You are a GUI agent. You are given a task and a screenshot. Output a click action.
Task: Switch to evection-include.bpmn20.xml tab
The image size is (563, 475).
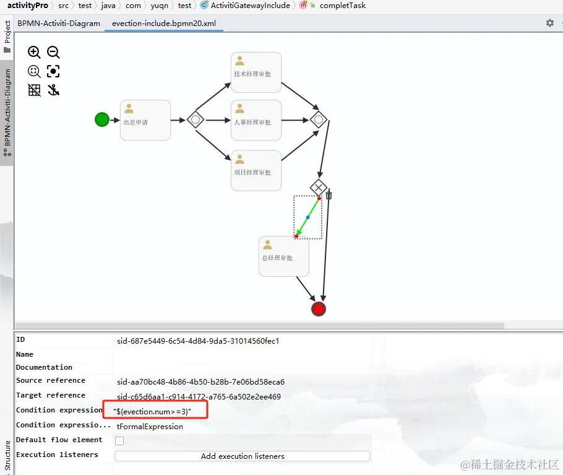pyautogui.click(x=164, y=24)
